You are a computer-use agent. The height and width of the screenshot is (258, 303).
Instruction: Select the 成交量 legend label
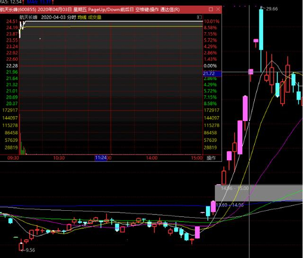pyautogui.click(x=95, y=17)
